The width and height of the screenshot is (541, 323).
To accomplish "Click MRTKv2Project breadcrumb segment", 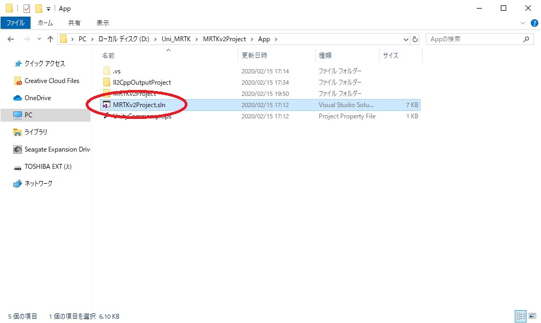I will click(x=224, y=39).
